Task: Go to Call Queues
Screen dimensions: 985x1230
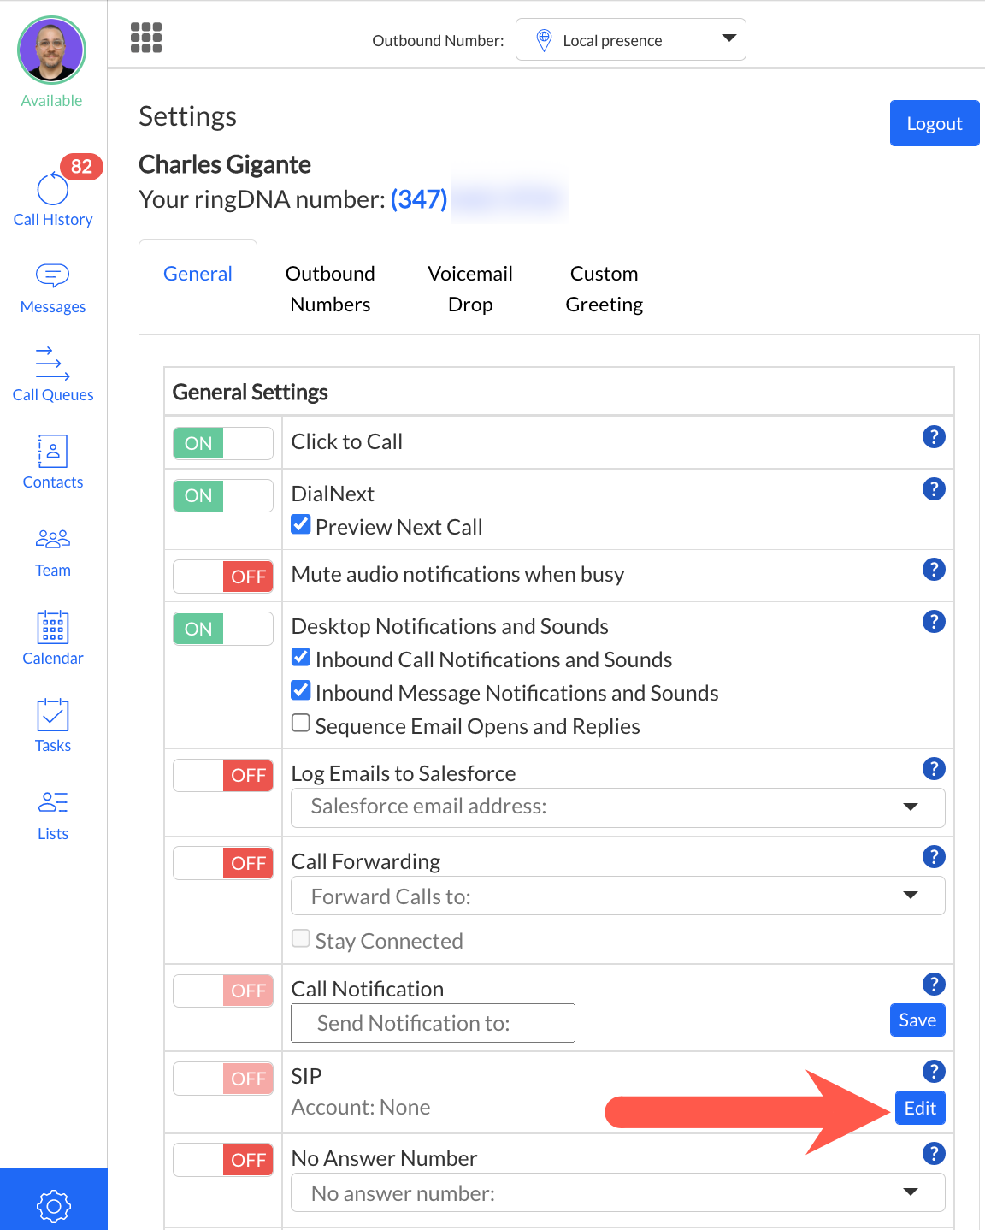Action: 52,375
